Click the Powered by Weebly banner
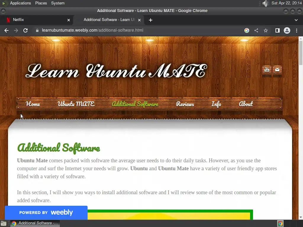This screenshot has width=303, height=227. 46,213
